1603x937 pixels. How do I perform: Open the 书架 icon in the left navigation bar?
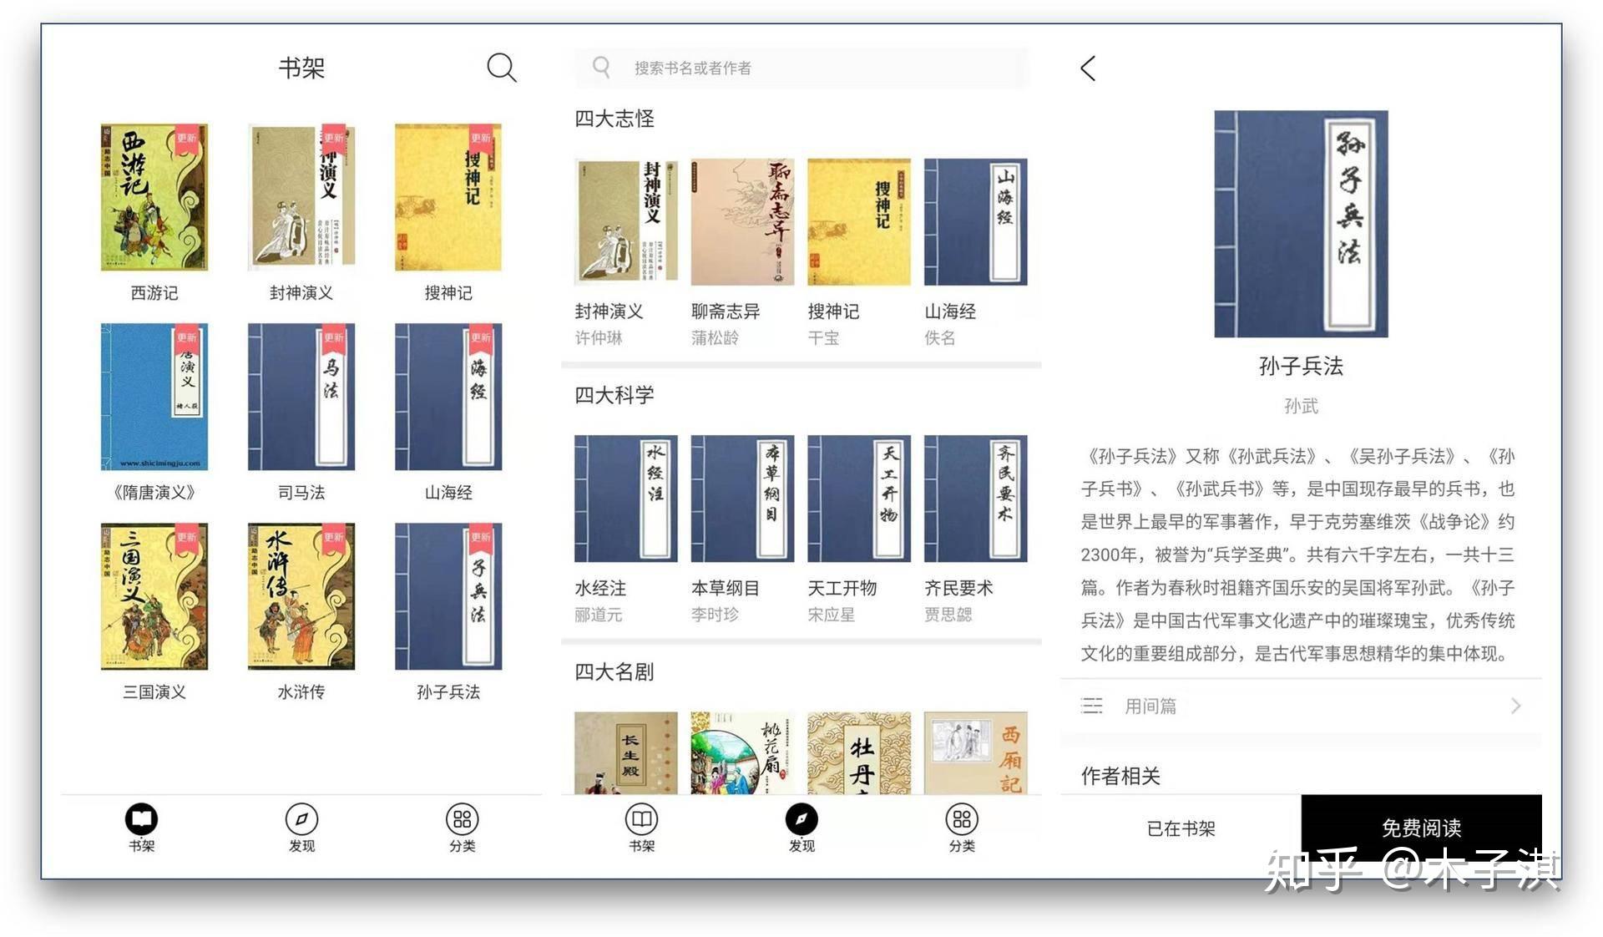point(141,819)
